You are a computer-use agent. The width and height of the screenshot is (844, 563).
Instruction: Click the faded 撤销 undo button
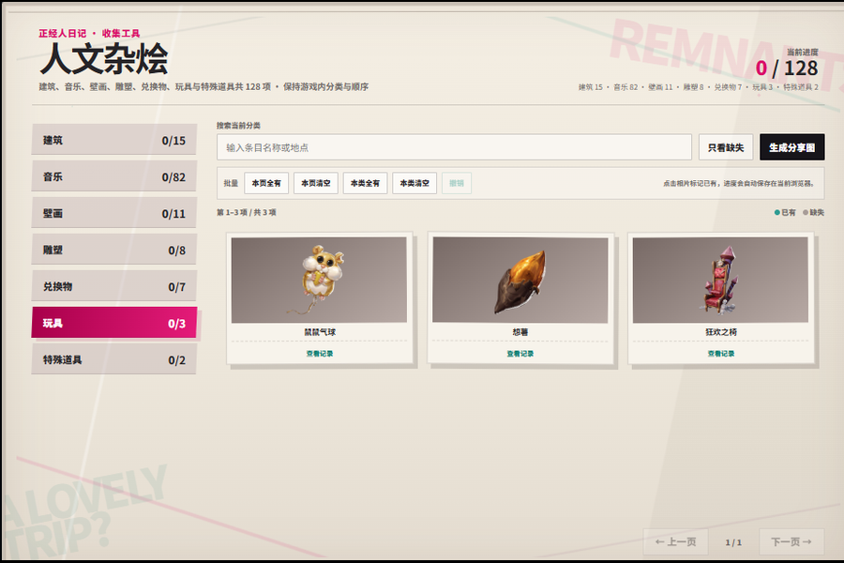pos(457,183)
